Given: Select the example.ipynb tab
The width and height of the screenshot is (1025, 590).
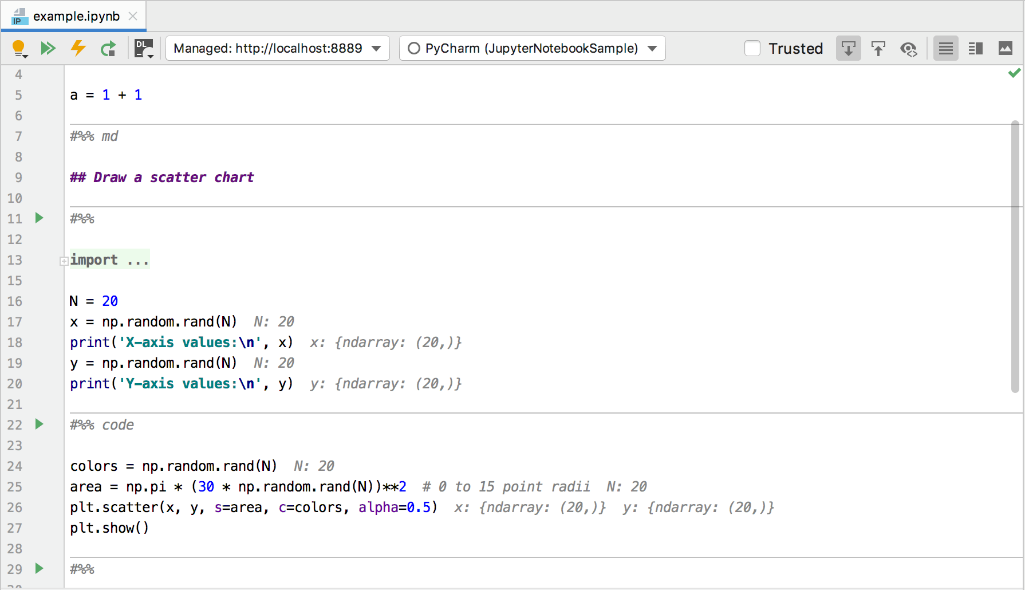Looking at the screenshot, I should (76, 16).
